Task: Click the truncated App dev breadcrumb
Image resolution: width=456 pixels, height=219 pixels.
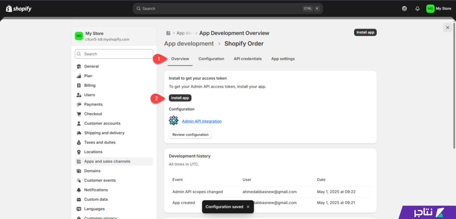Action: pos(185,33)
